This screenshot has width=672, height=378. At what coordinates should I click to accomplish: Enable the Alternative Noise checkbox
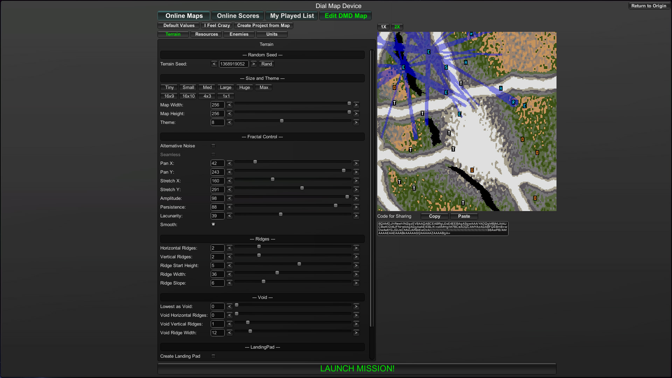[213, 146]
